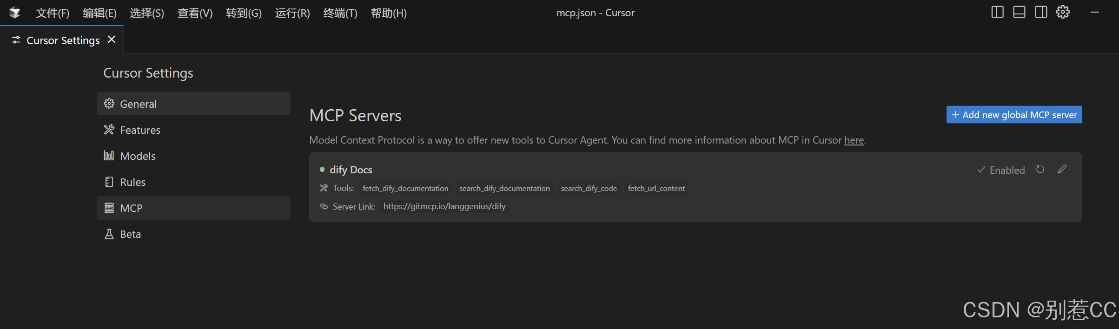Screen dimensions: 1119x329
Task: Click the gitmcp.io server link URL
Action: tap(444, 206)
